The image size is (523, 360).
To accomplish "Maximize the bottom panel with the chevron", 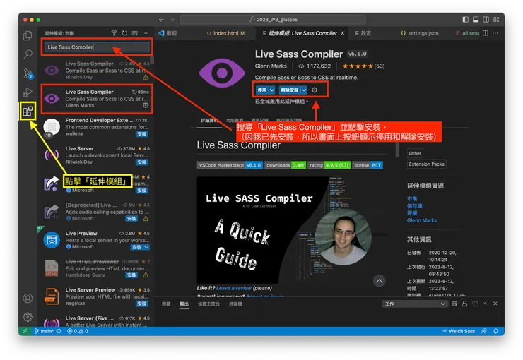I will (x=486, y=304).
